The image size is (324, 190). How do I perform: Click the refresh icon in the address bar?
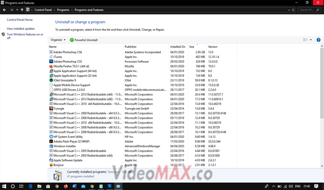293,10
